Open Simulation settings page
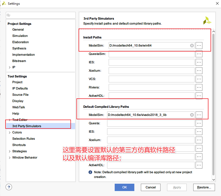Viewport: 221px width, 196px height. [x=20, y=36]
